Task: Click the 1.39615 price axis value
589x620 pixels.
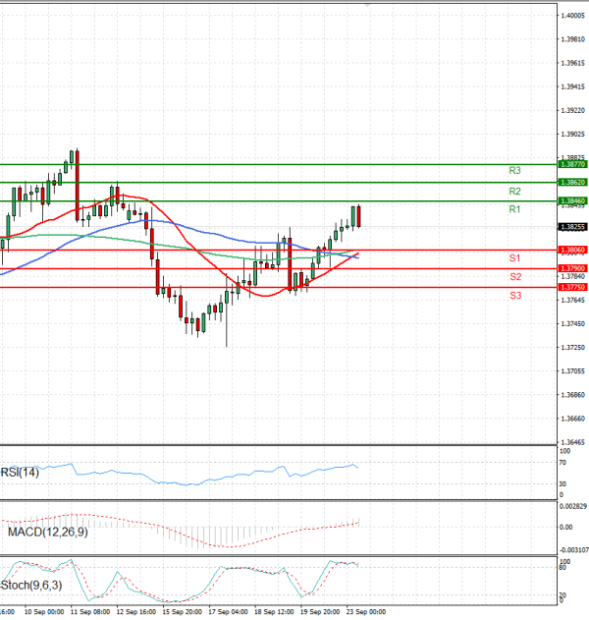Action: click(x=573, y=63)
